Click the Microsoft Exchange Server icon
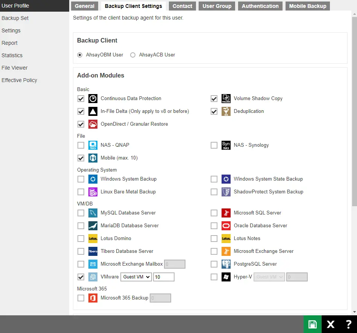The image size is (357, 333). point(226,251)
